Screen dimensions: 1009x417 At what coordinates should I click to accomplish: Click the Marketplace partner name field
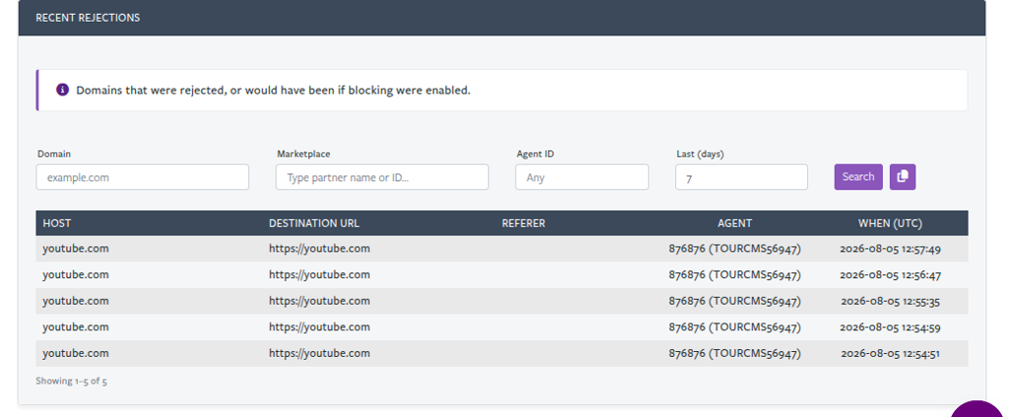tap(382, 177)
